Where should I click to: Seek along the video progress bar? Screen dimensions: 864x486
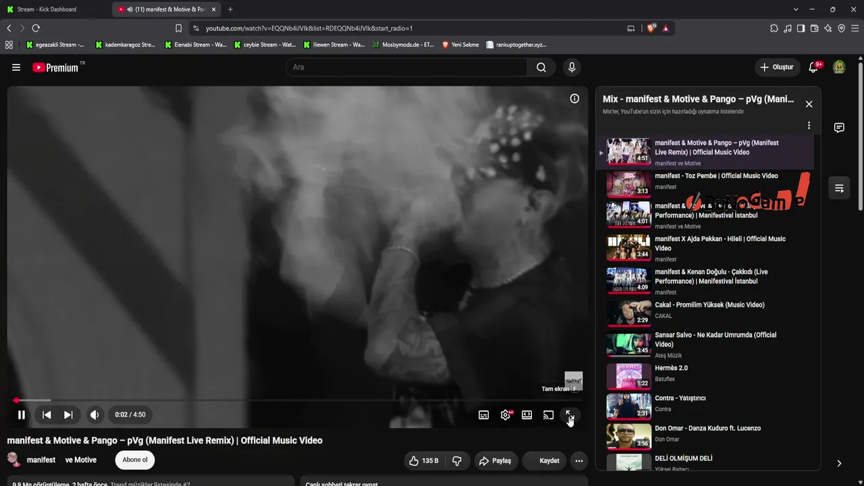296,400
